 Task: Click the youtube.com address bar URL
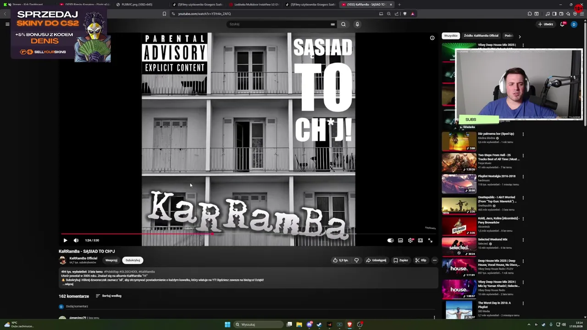click(x=204, y=14)
